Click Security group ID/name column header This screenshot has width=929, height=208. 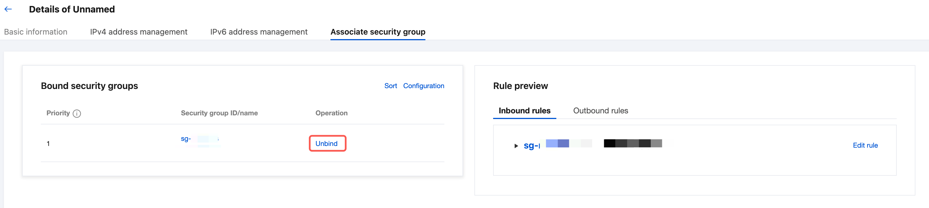coord(219,113)
